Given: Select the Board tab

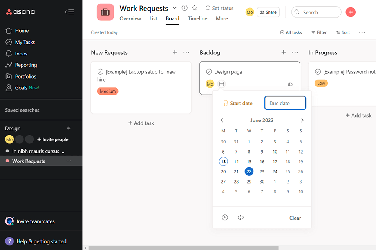Looking at the screenshot, I should point(172,19).
